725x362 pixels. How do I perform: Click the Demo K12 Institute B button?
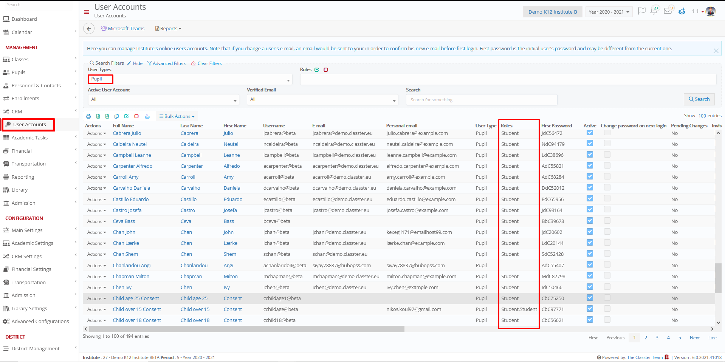[553, 12]
